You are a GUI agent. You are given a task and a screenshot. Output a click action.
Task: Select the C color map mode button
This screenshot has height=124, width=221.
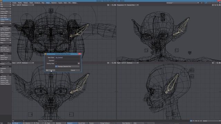(x=199, y=121)
